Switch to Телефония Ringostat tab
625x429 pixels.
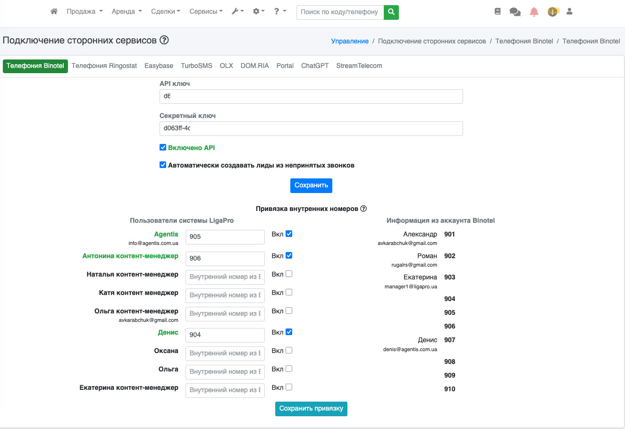104,66
